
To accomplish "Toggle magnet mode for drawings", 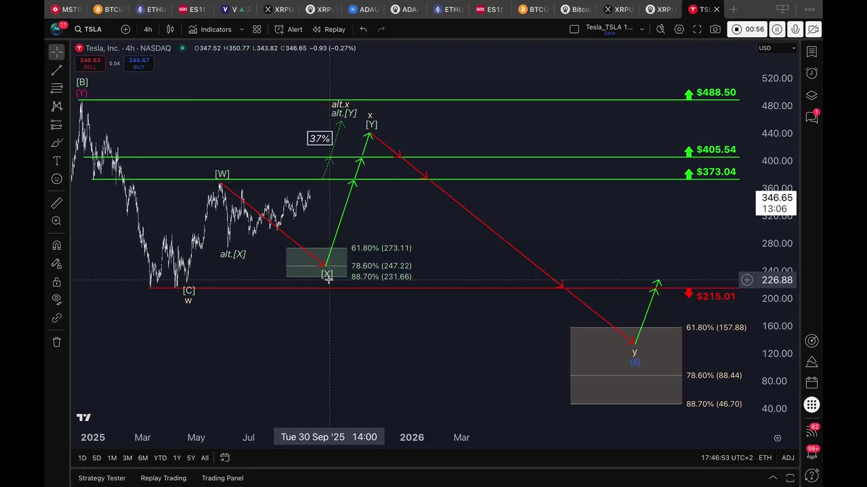I will (57, 246).
